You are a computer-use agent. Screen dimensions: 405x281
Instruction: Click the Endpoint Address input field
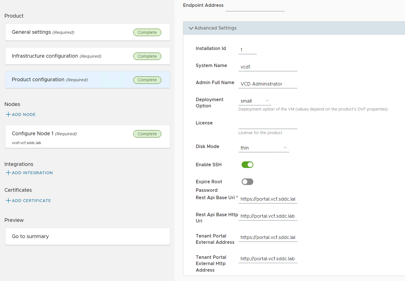[x=255, y=7]
